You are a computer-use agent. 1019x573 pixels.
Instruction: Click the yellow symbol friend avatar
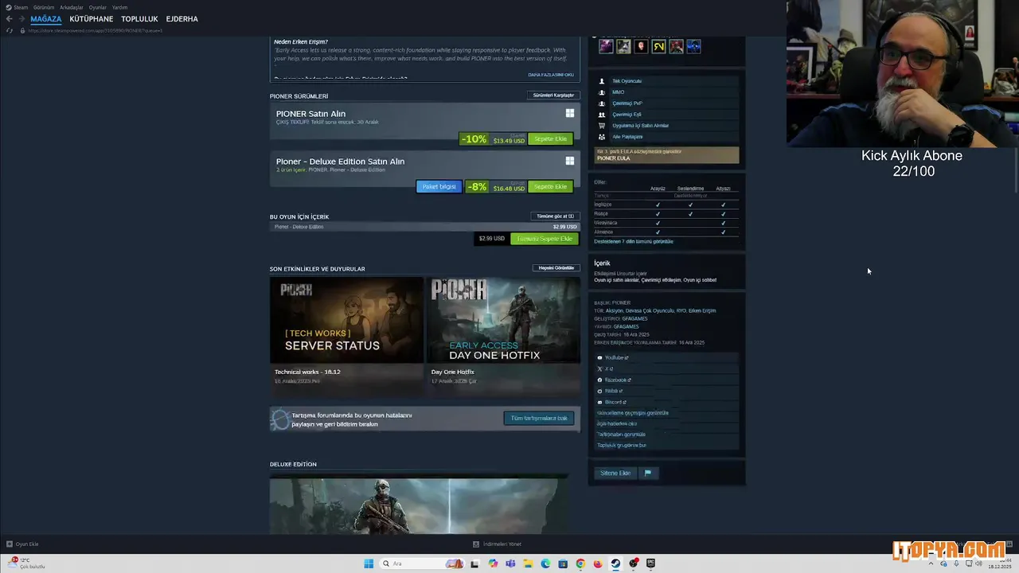tap(658, 46)
